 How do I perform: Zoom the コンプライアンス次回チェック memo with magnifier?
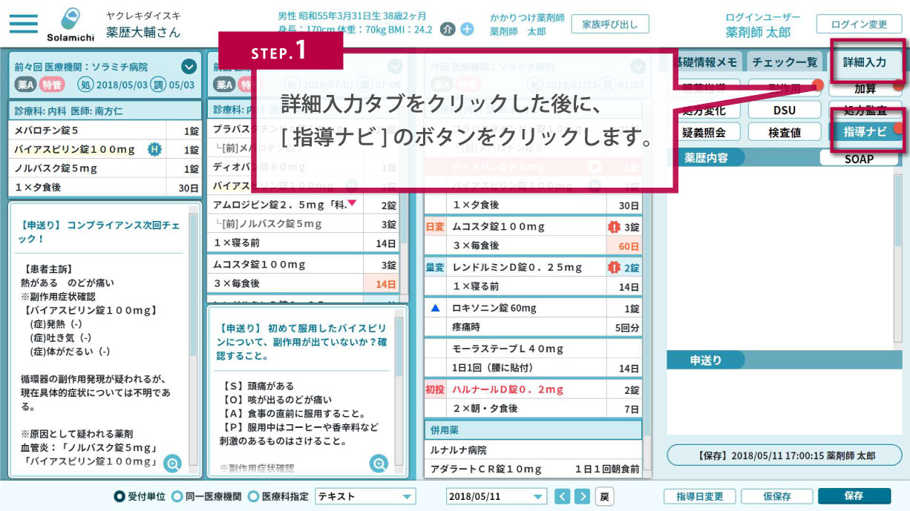click(x=173, y=464)
